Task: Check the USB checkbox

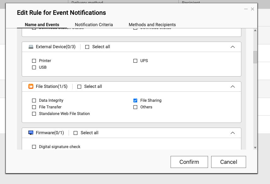Action: [34, 67]
